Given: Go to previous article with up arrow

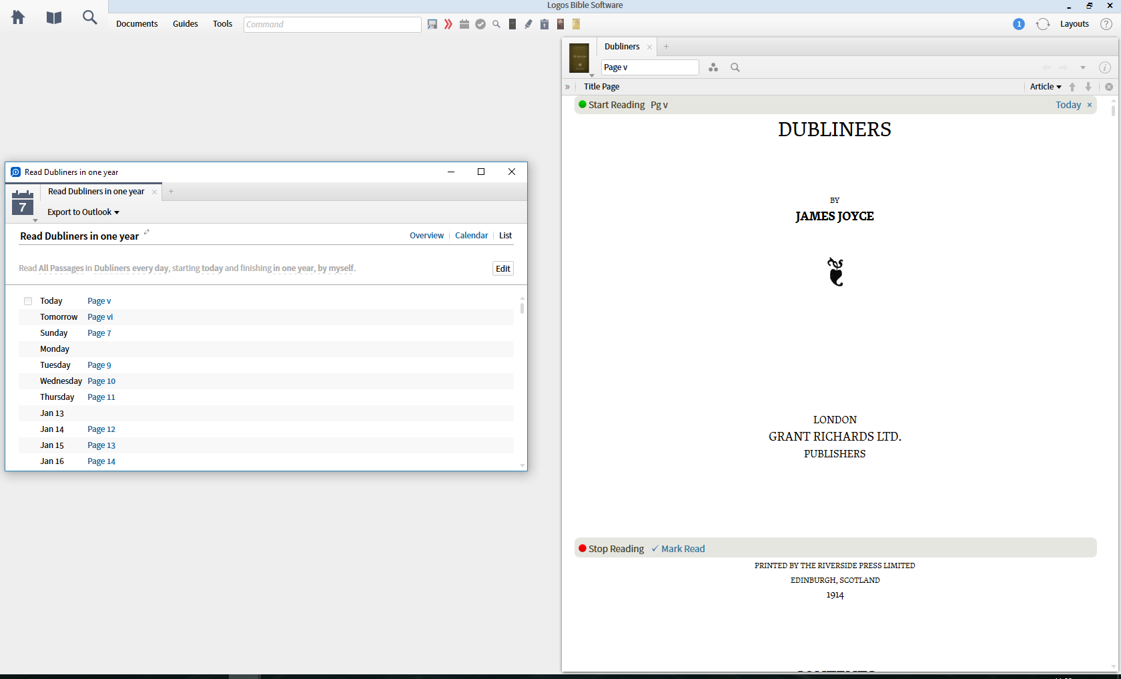Looking at the screenshot, I should (1072, 87).
